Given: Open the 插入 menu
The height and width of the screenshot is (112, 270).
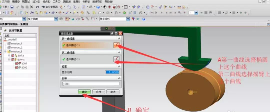Looking at the screenshot, I should (36, 1).
